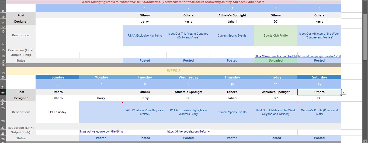Screen dimensions: 368x143
Task: Open the Google Drive link under day 4
Action: [276, 56]
